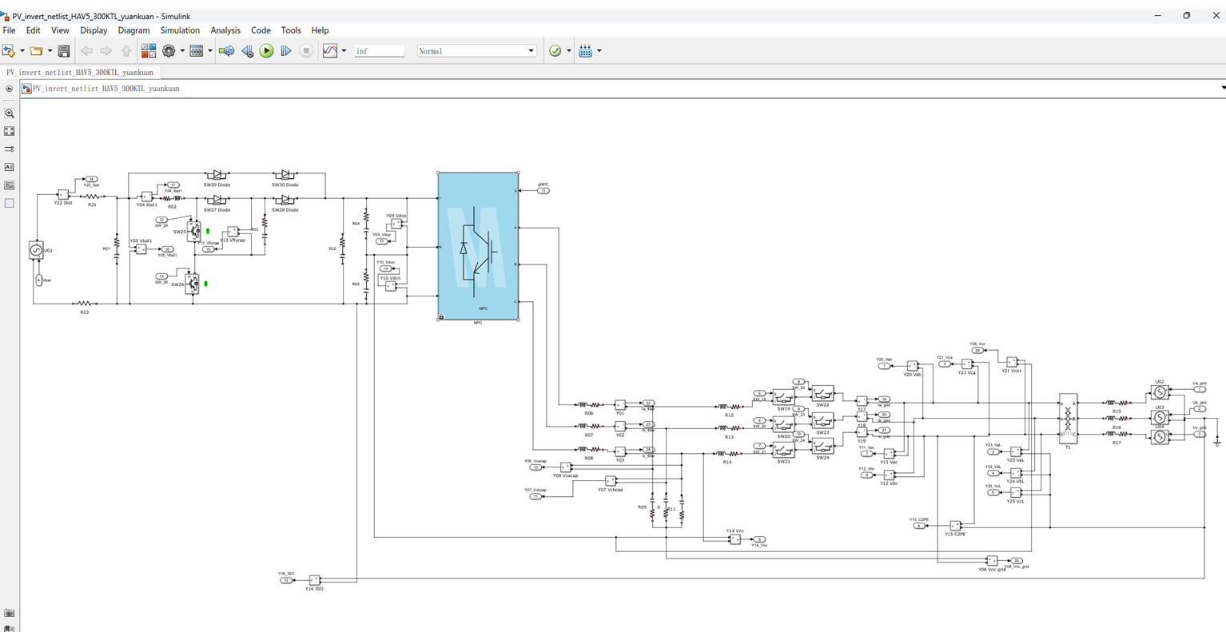Select the PV_invert_netlist_HAV5_300KTL_yuankuan model tab
The height and width of the screenshot is (632, 1226).
point(80,73)
